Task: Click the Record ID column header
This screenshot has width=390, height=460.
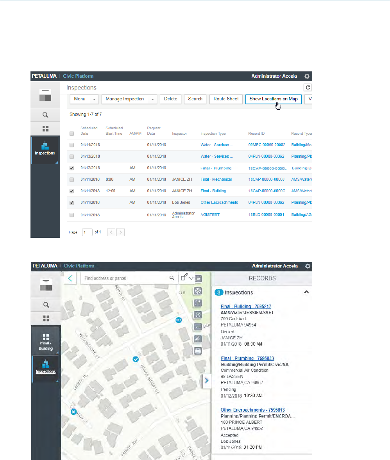Action: (256, 134)
